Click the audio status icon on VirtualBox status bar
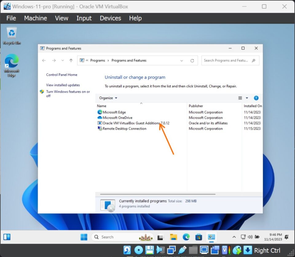This screenshot has width=295, height=257. point(160,250)
